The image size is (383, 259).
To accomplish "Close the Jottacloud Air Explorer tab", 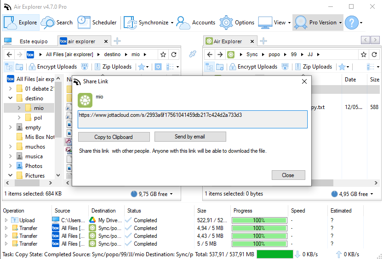I will click(252, 41).
